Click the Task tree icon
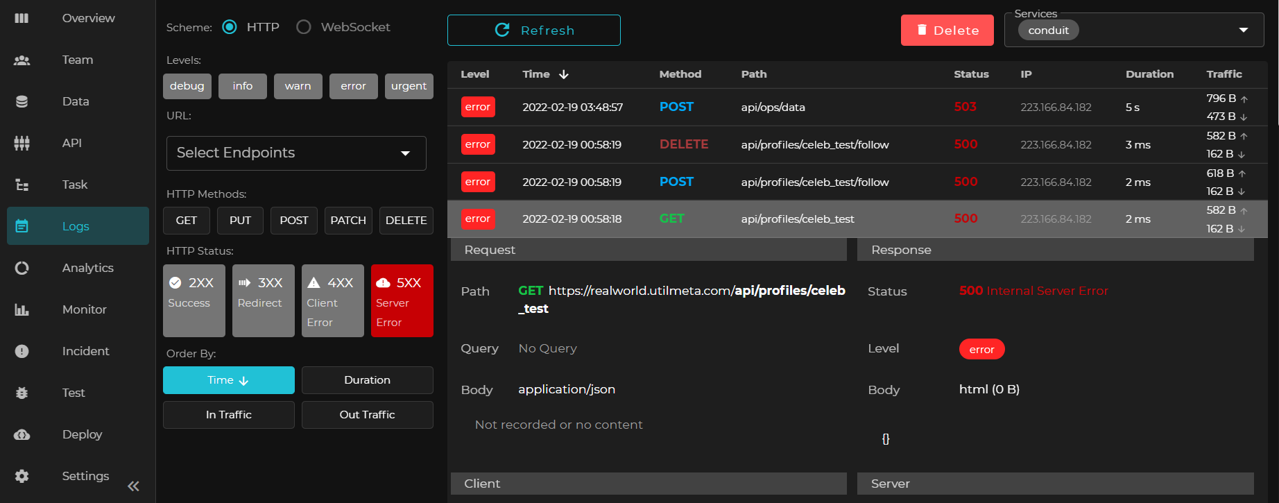This screenshot has height=503, width=1279. [x=22, y=185]
